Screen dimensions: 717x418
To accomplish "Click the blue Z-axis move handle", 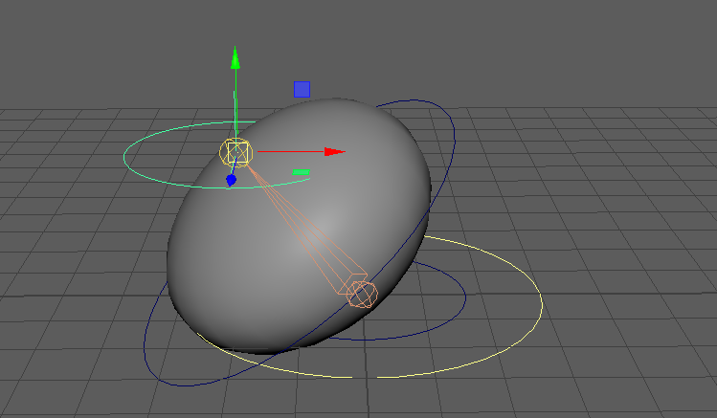I will (x=232, y=180).
